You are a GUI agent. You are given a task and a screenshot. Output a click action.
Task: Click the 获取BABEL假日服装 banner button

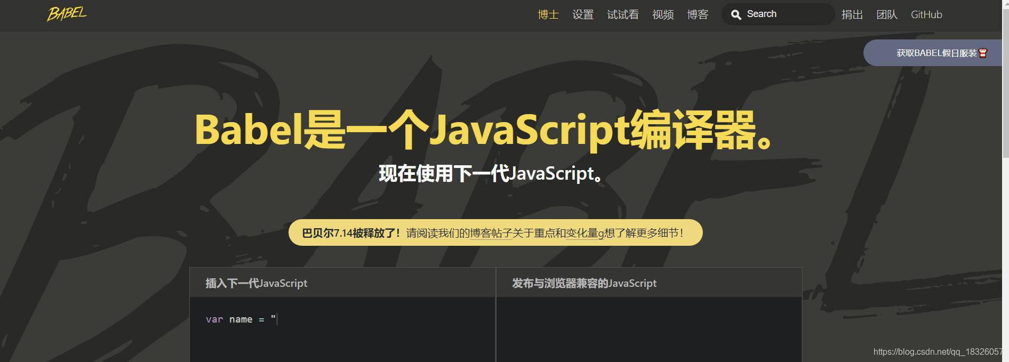pyautogui.click(x=933, y=53)
